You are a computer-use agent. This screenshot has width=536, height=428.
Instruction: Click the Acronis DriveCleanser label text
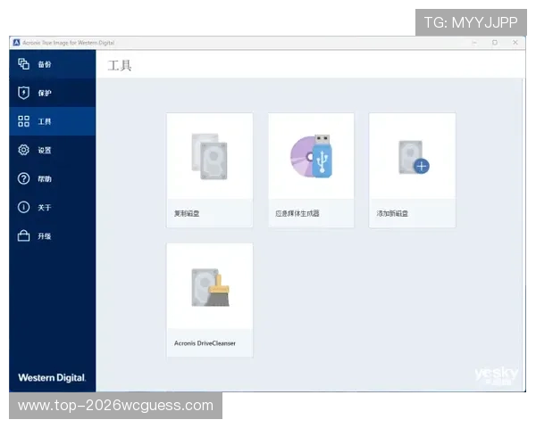pyautogui.click(x=205, y=343)
